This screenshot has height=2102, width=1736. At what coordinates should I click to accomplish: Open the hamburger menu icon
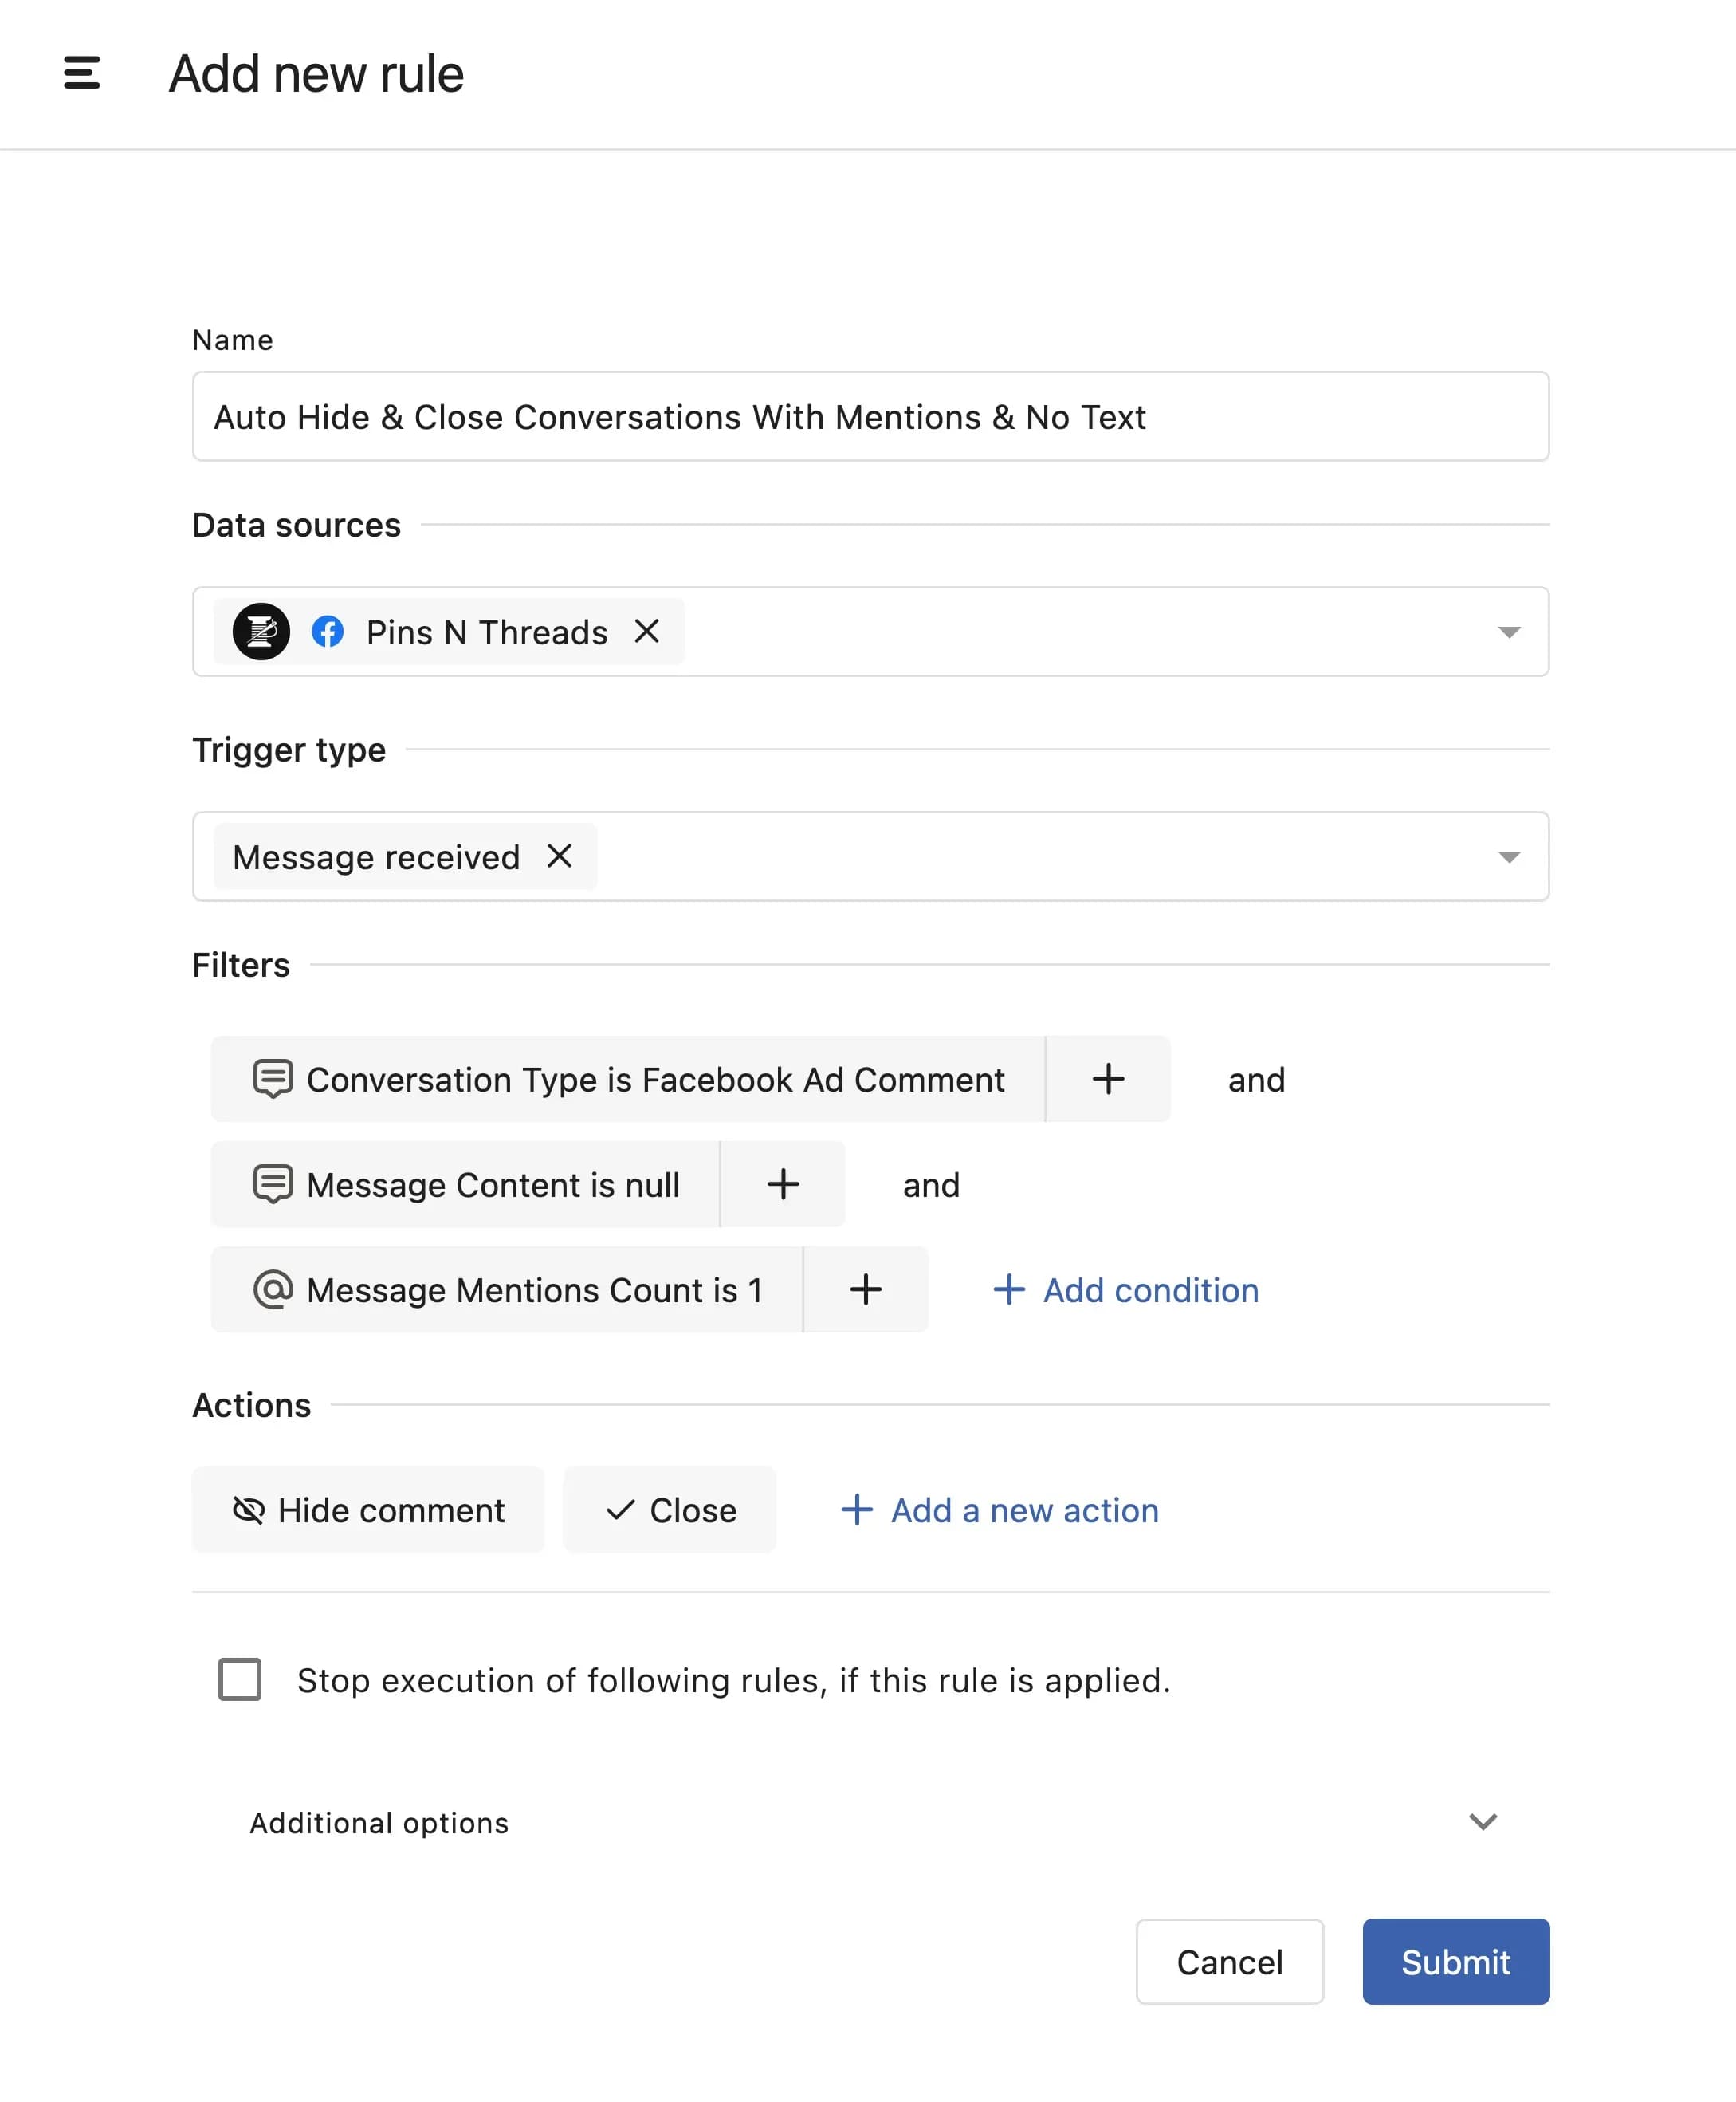coord(81,73)
